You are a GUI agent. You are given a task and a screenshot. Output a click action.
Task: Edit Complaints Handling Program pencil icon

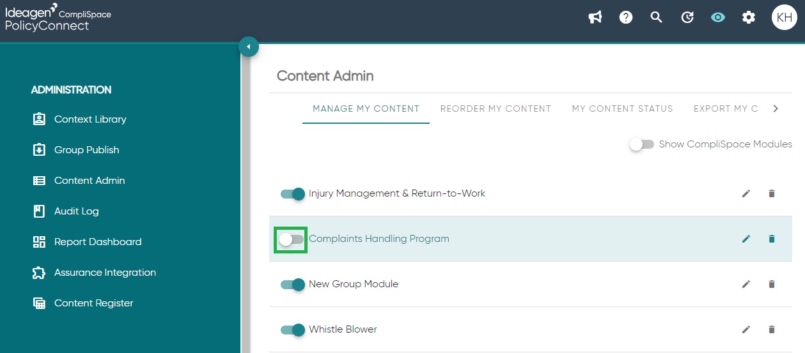tap(746, 239)
